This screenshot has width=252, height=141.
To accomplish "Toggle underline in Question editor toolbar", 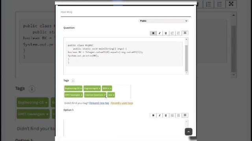I will click(166, 33).
